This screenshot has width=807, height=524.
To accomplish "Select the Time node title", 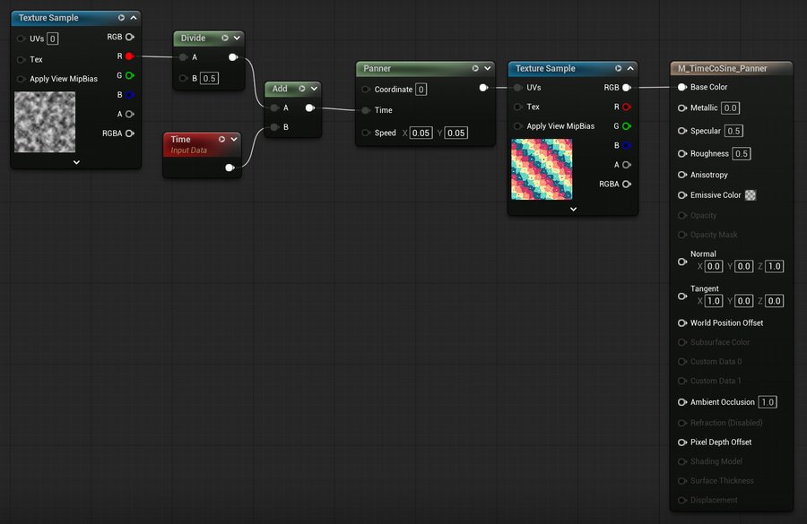I will [x=180, y=140].
